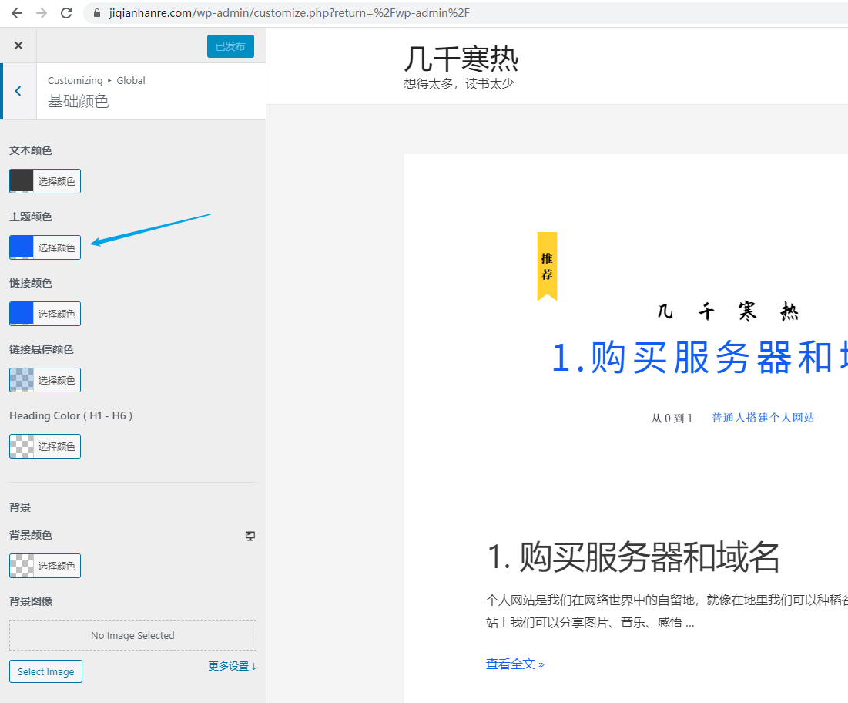848x703 pixels.
Task: Select 选择颜色 under 主题颜色
Action: pyautogui.click(x=55, y=247)
